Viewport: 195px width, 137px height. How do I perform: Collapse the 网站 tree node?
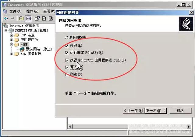click(x=12, y=45)
